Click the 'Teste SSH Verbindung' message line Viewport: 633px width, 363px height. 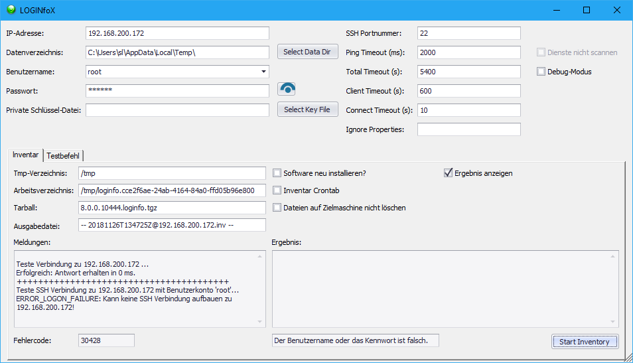(127, 290)
